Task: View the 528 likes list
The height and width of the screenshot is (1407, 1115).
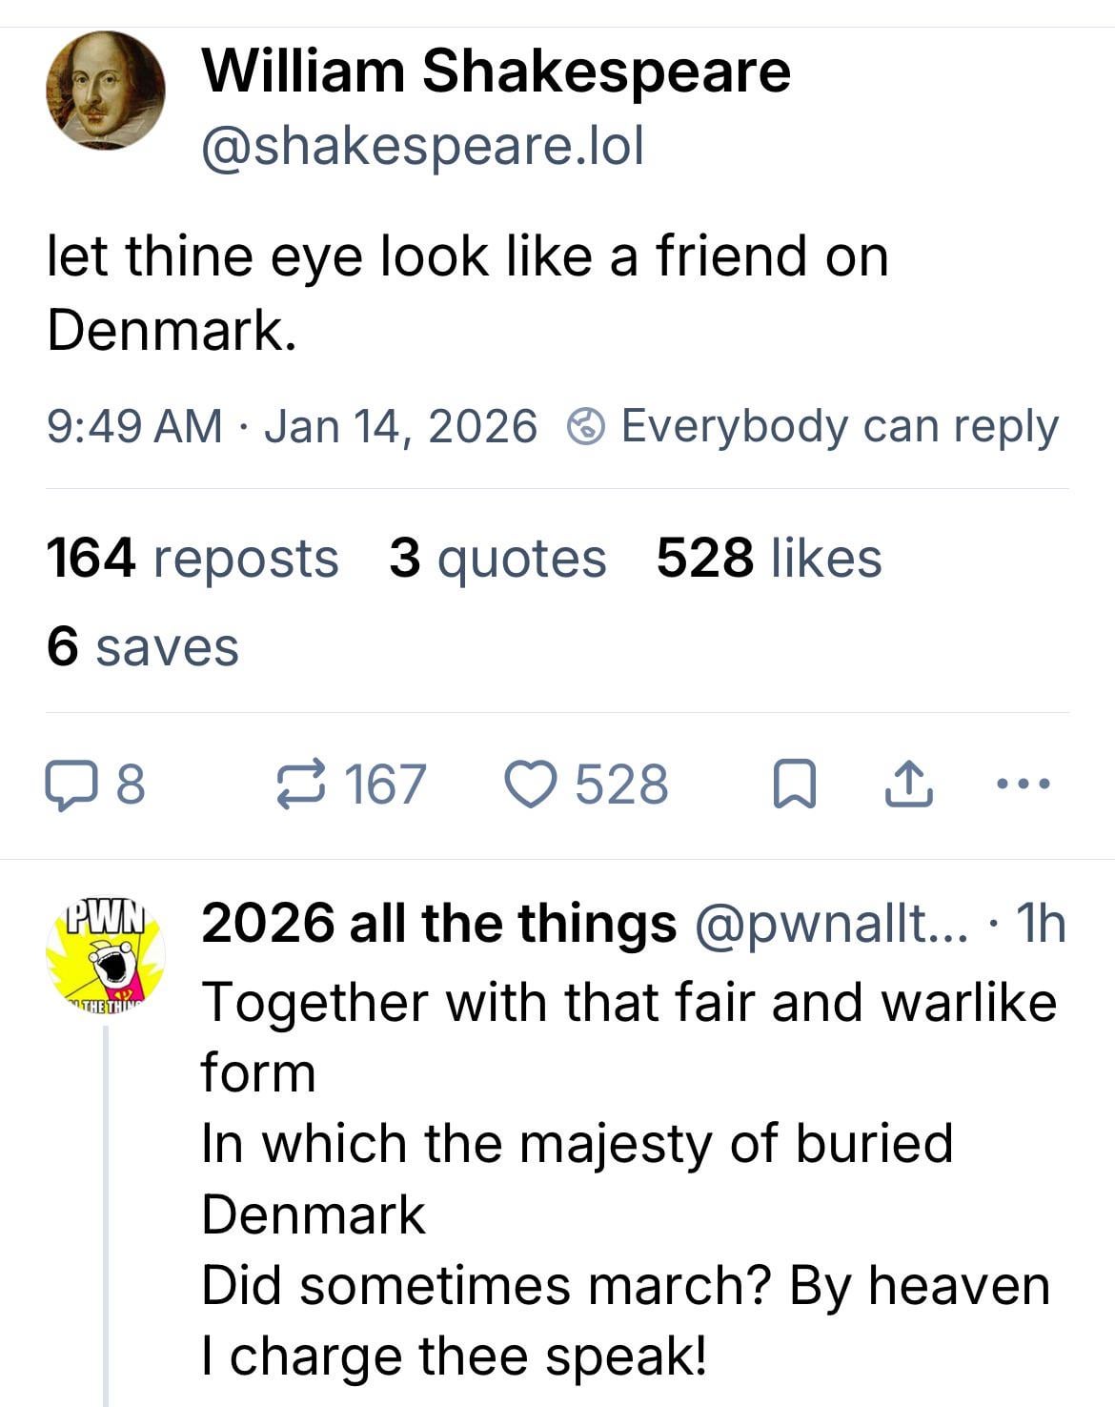Action: point(768,558)
